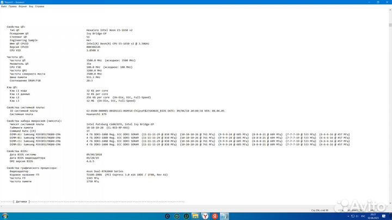
Task: Open the volume tray icon
Action: pos(357,216)
